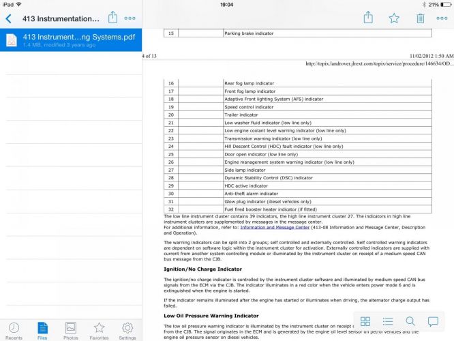This screenshot has width=454, height=341.
Task: Switch to Files tab
Action: pyautogui.click(x=42, y=331)
